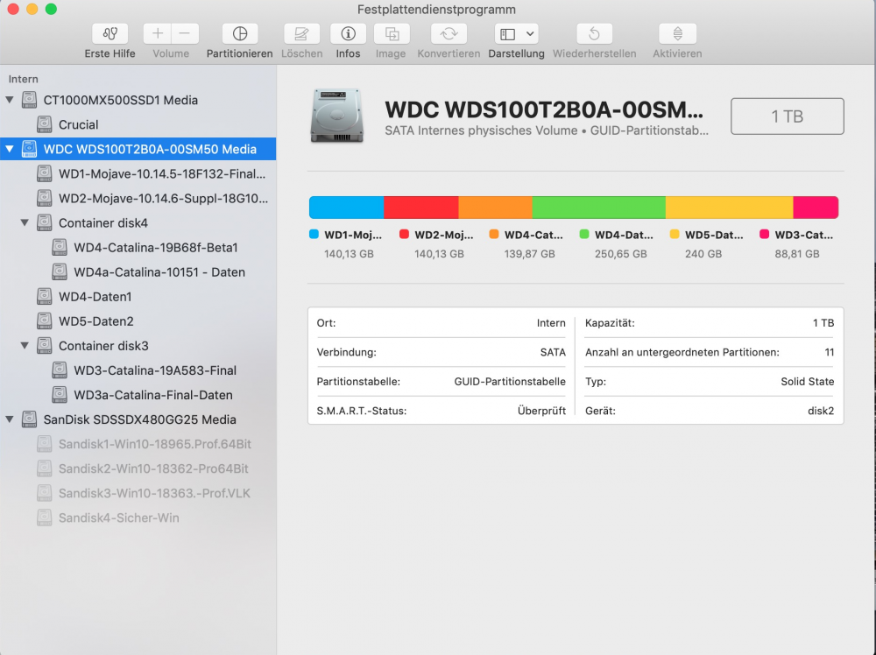Collapse the CT1000MX500SSD1 Media disk

point(10,100)
